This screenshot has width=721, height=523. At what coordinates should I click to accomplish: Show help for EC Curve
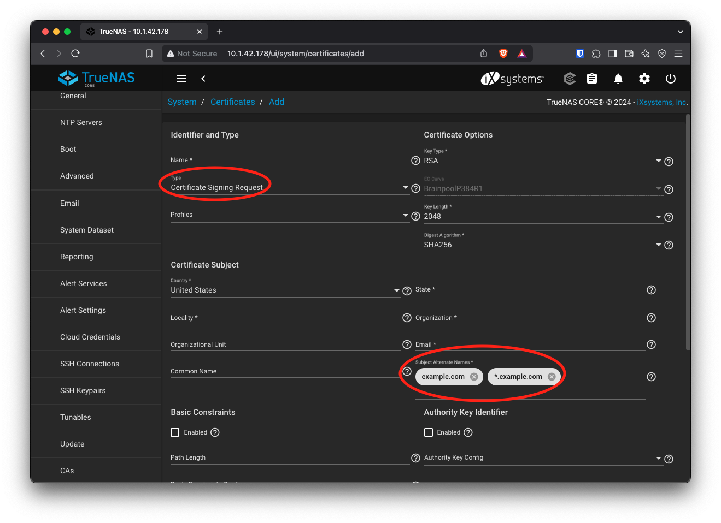pyautogui.click(x=669, y=189)
